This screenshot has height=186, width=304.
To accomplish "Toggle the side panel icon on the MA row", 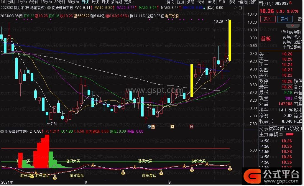I will (241, 8).
